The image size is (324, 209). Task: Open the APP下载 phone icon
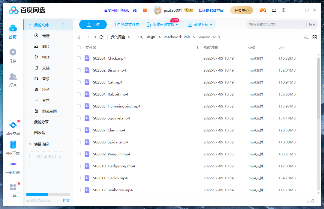(13, 145)
